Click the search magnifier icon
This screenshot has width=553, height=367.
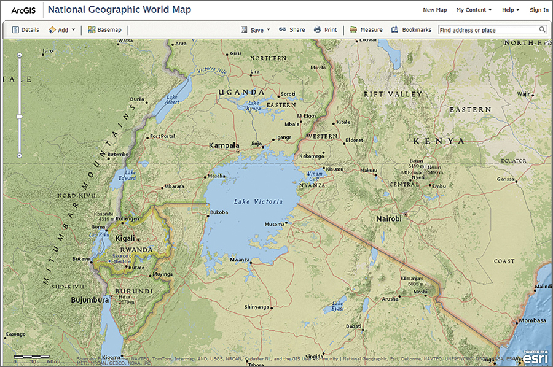pos(542,29)
